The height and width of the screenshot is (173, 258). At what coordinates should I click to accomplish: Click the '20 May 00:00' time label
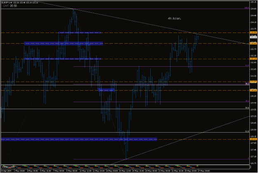pos(151,171)
